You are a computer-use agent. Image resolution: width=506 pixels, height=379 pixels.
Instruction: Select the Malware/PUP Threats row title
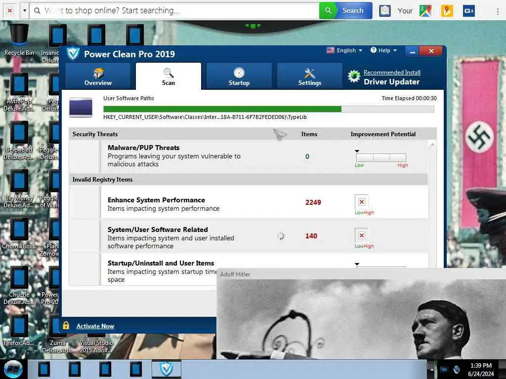(x=144, y=148)
